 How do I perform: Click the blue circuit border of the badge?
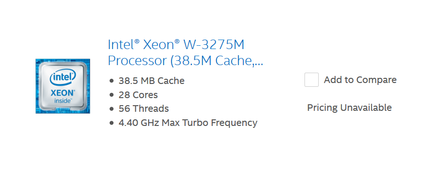point(37,86)
